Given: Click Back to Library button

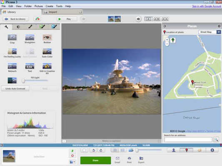Looking at the screenshot, I should [15, 19].
